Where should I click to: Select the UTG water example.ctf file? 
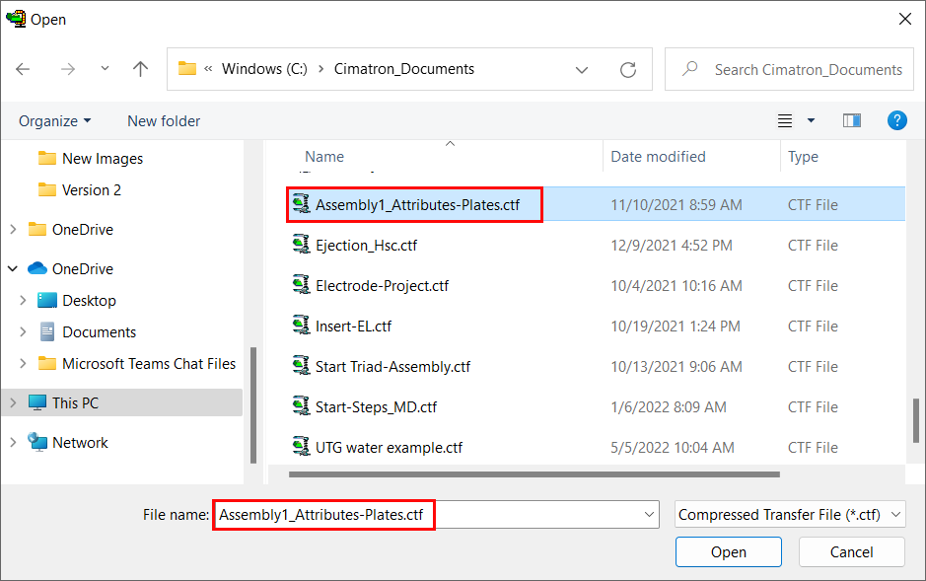(389, 448)
